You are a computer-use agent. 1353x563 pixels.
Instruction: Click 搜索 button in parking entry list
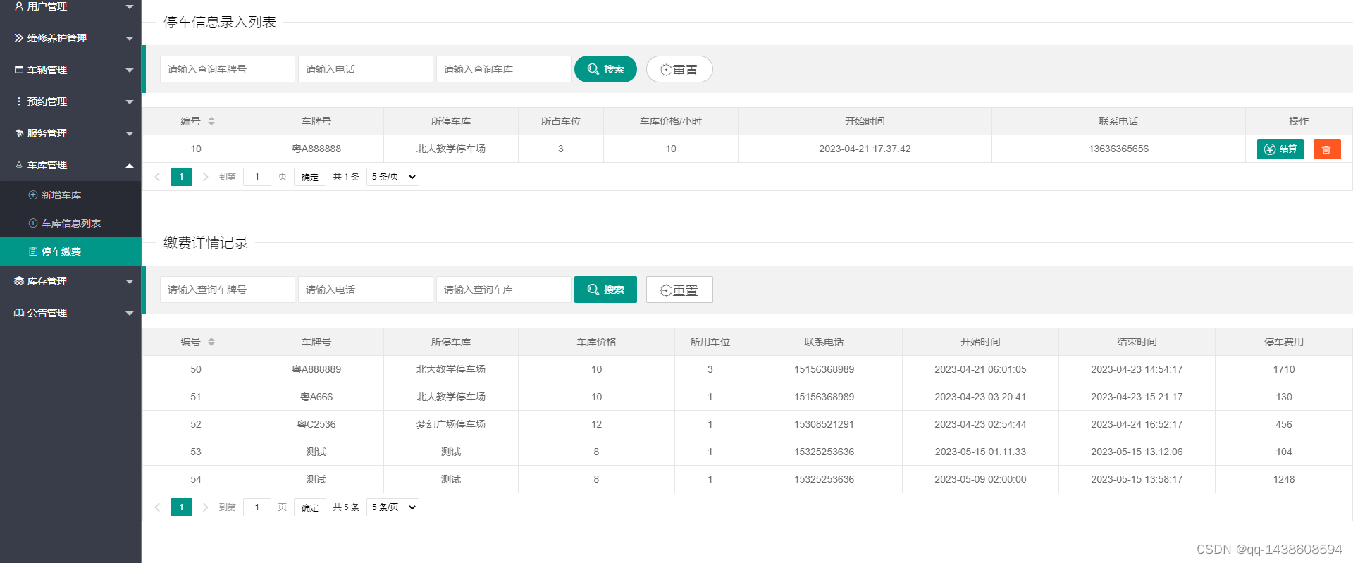point(605,69)
